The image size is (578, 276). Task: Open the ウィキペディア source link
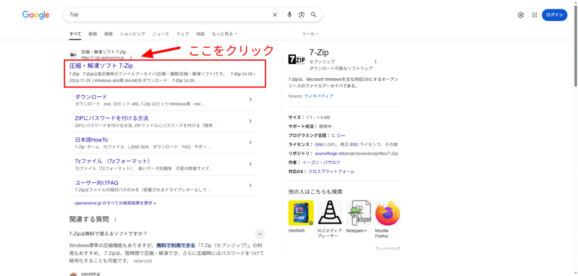click(319, 96)
